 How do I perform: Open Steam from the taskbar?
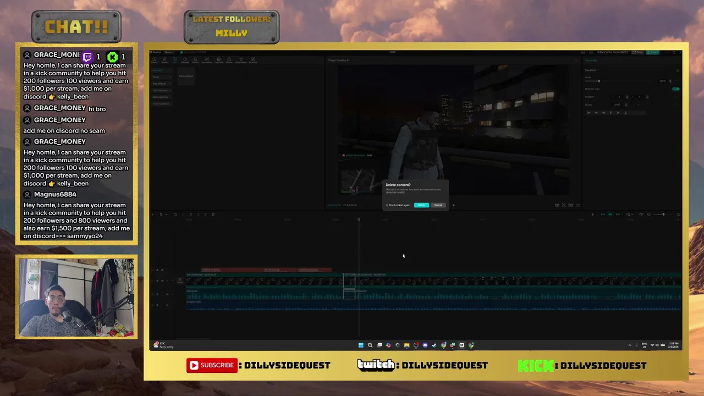coord(434,345)
